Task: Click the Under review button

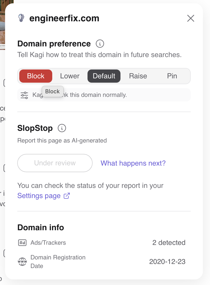Action: pos(55,163)
